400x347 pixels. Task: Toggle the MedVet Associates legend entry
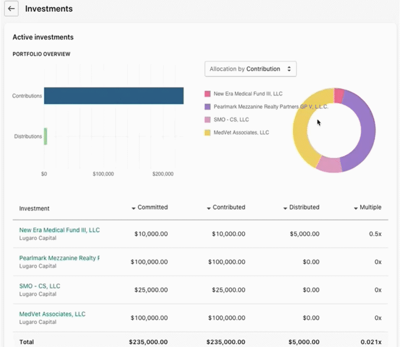point(236,132)
